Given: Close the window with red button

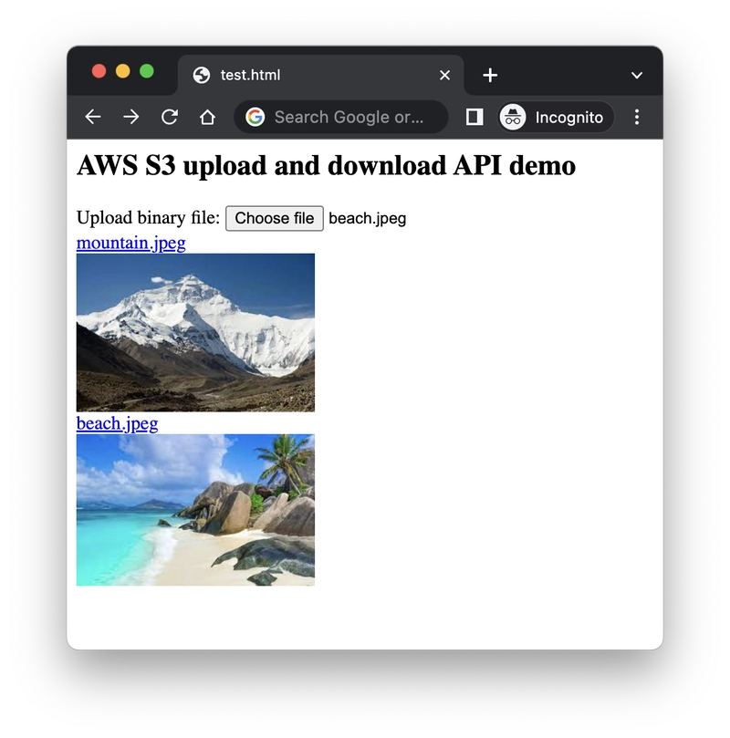Looking at the screenshot, I should tap(99, 71).
